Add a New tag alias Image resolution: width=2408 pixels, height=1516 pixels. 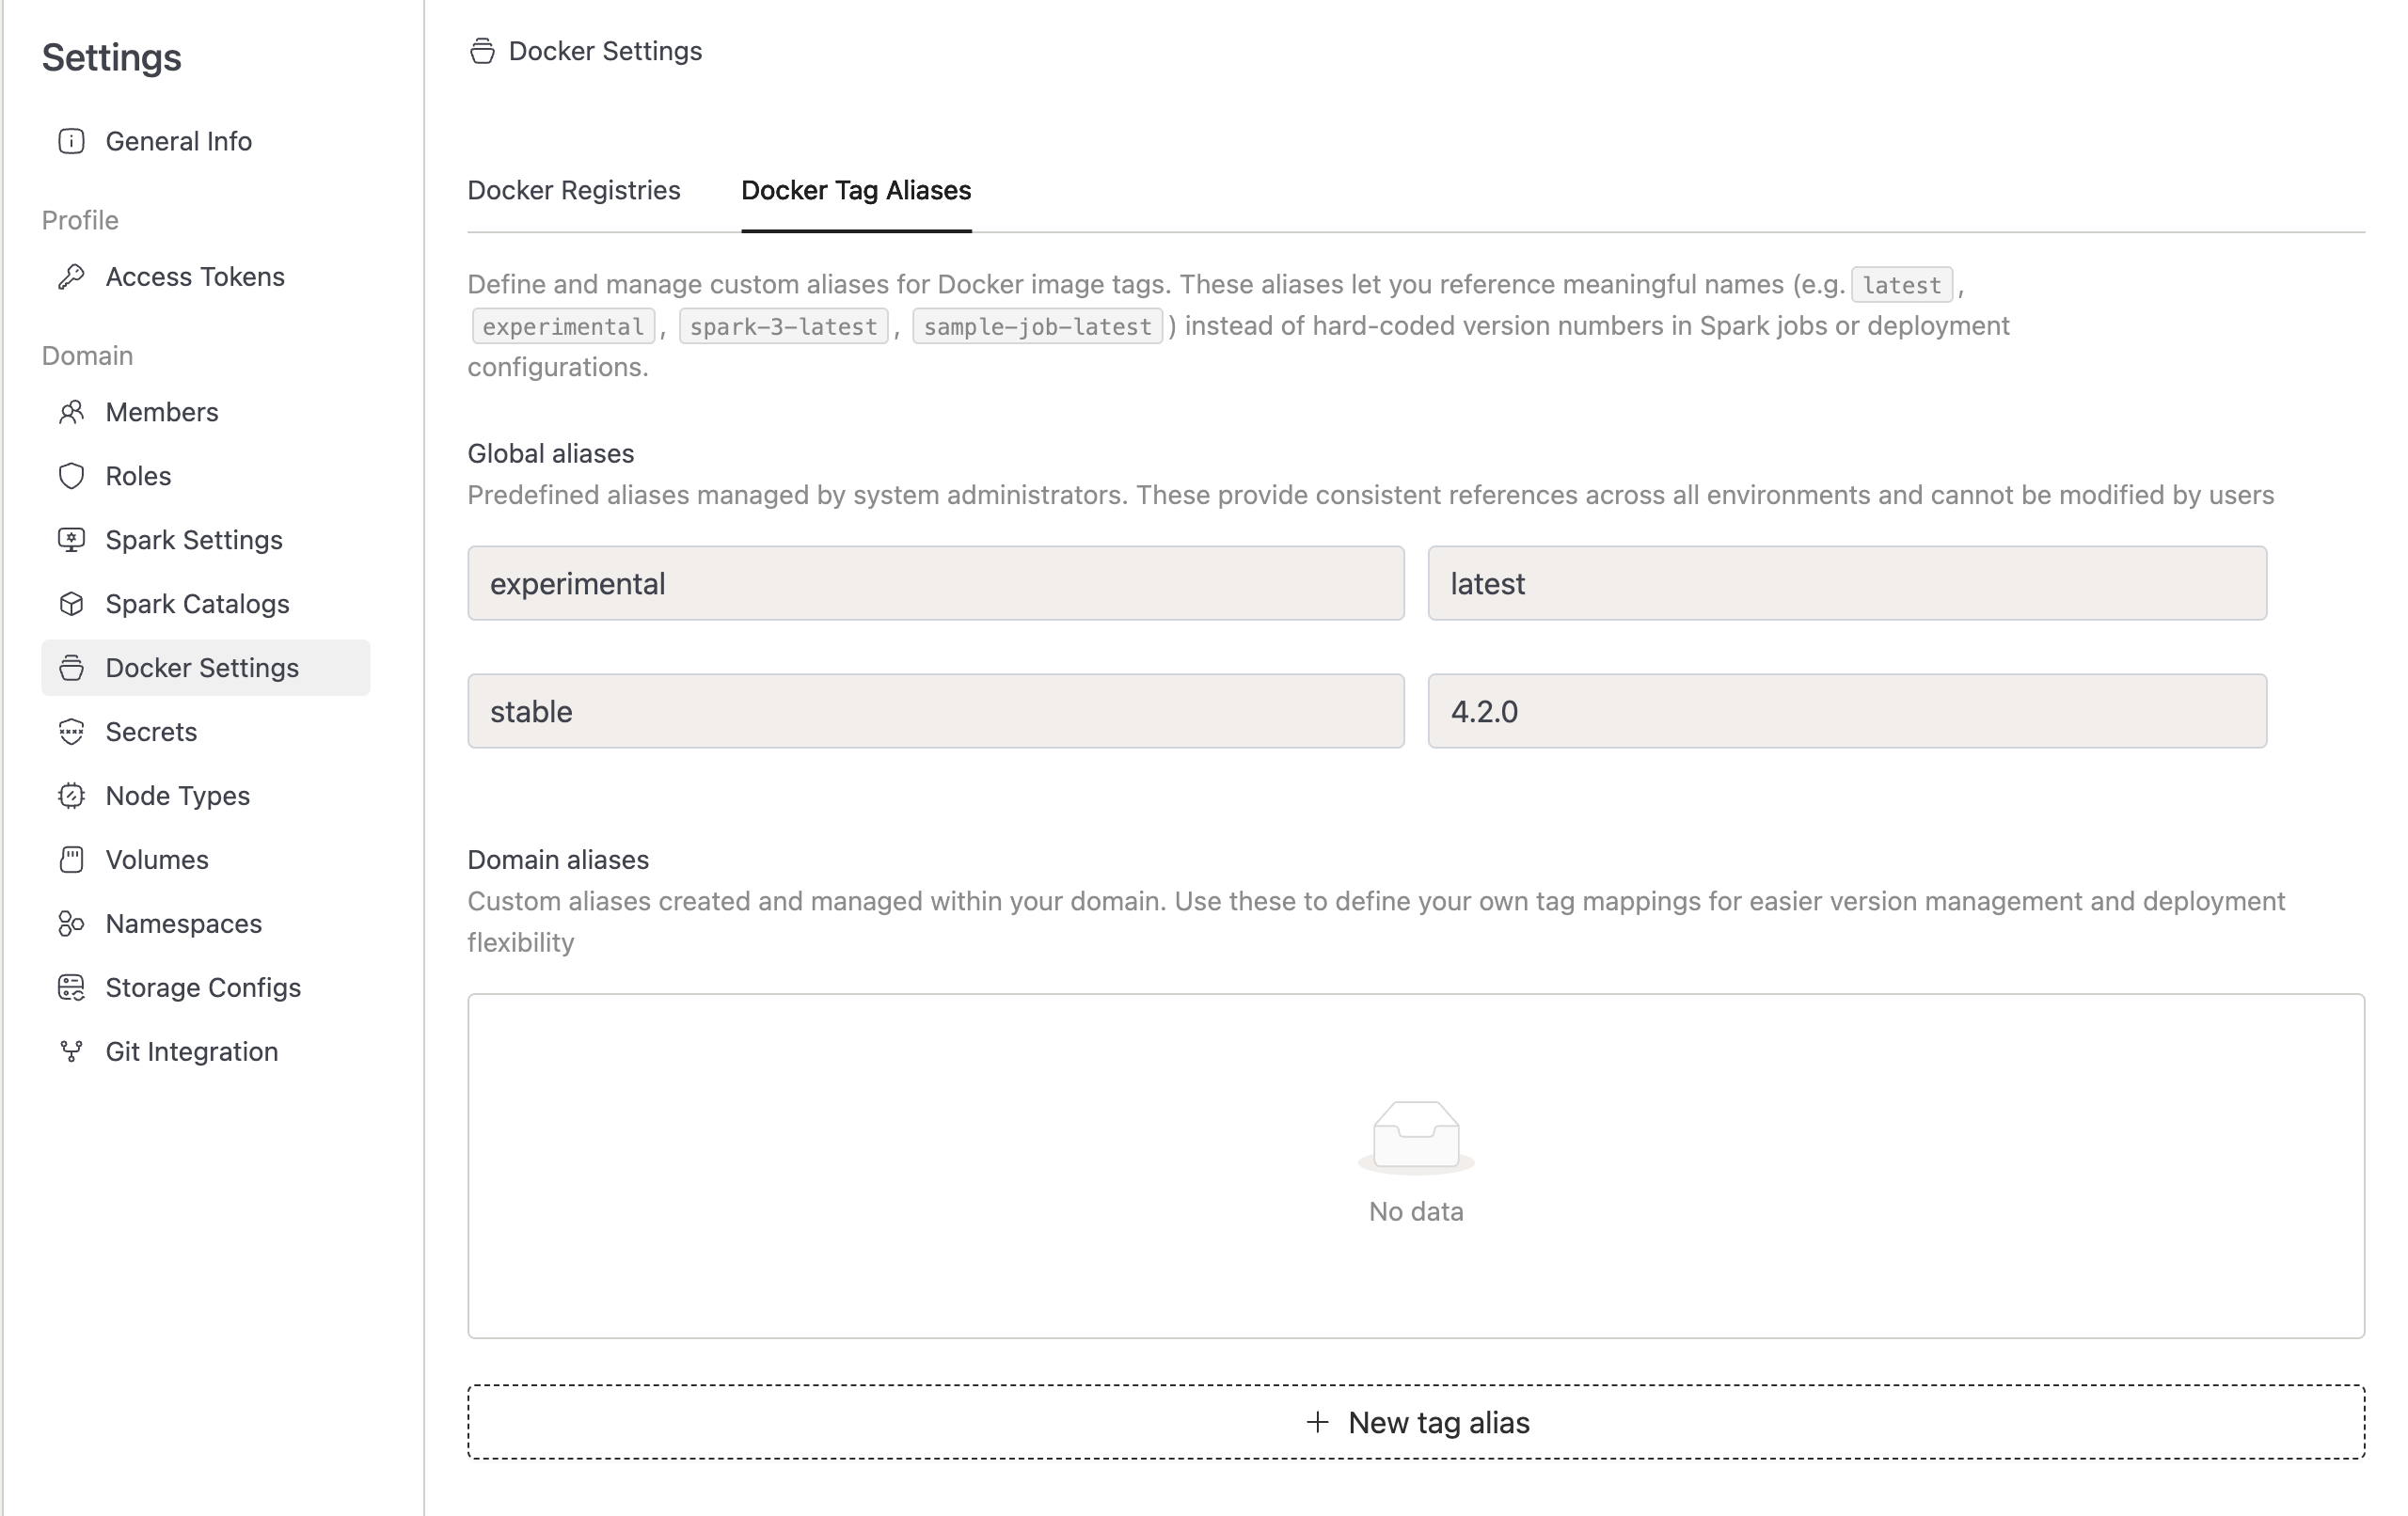(1415, 1422)
